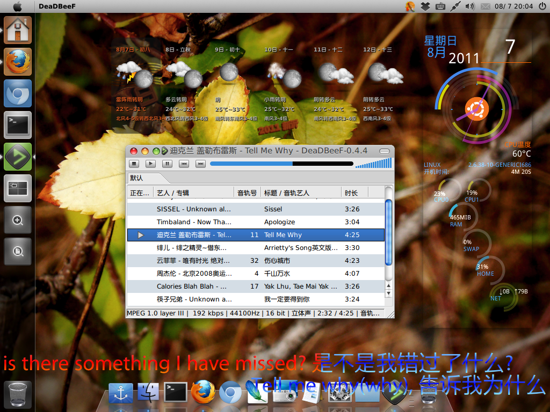
Task: Click the DeaDBeeF seek bar
Action: point(281,164)
